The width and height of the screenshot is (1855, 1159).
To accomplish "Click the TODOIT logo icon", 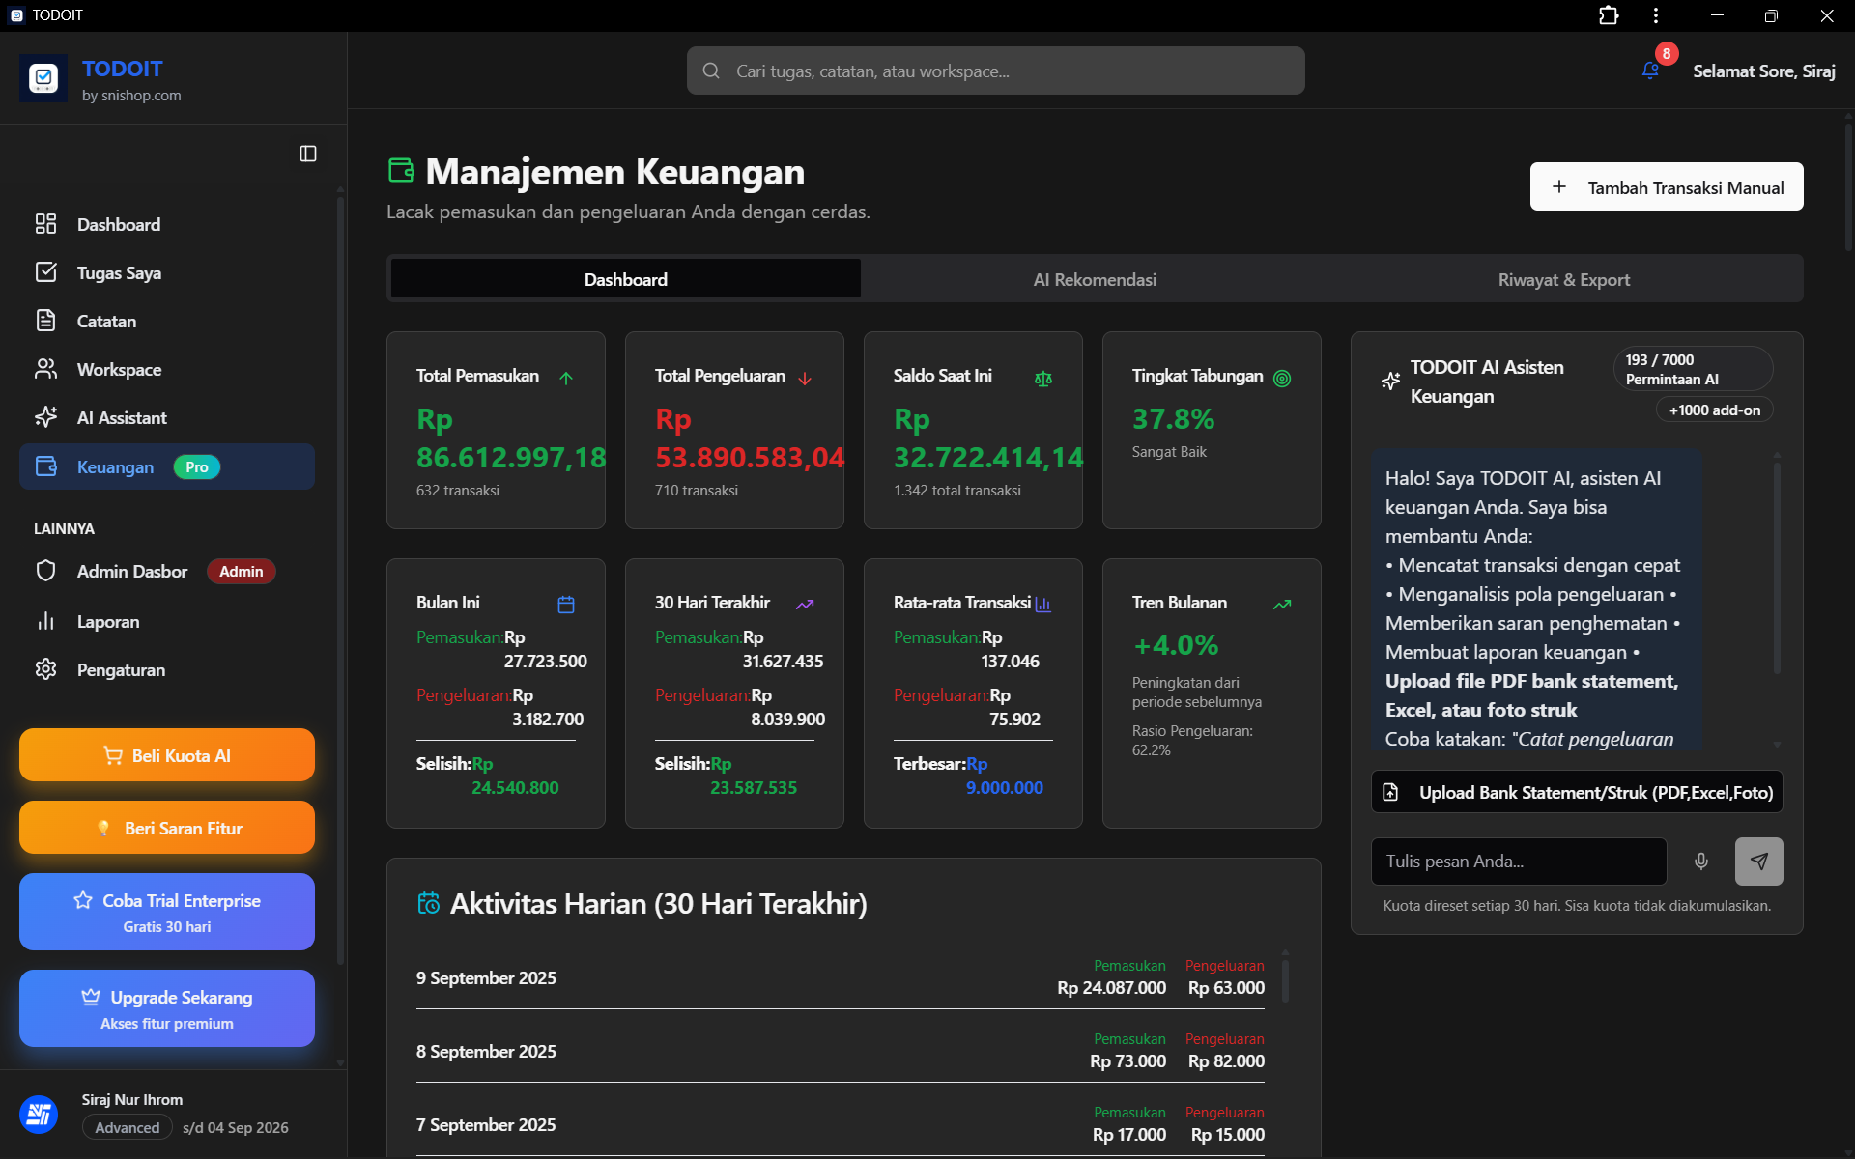I will click(43, 78).
